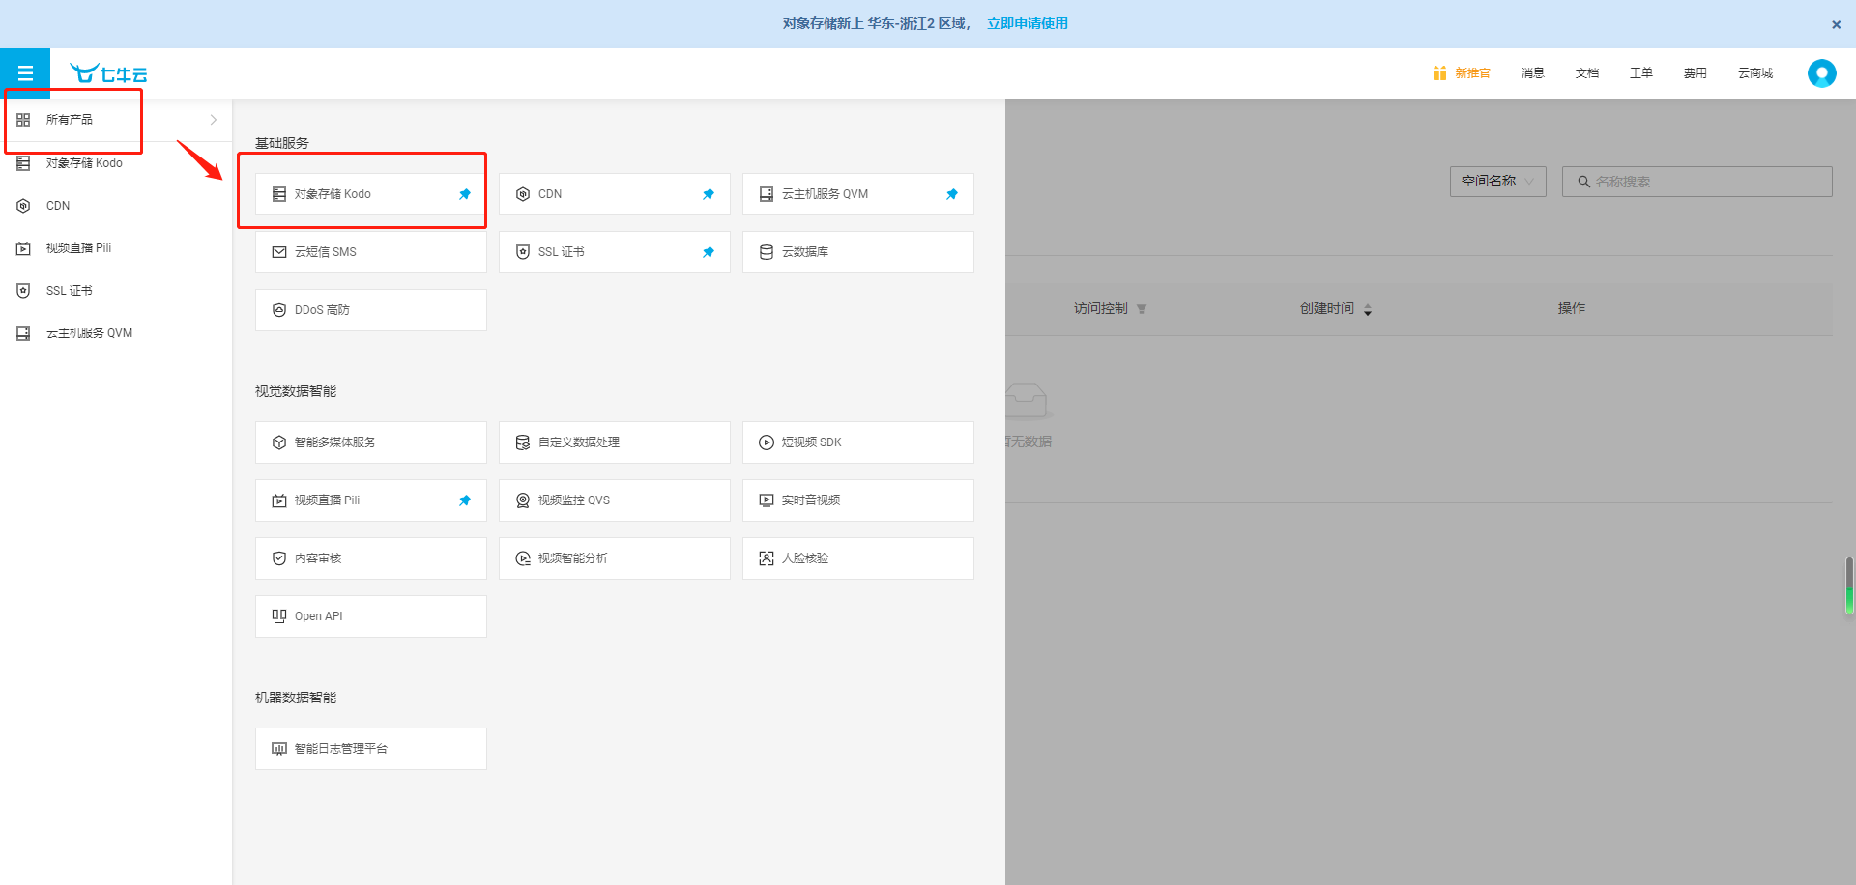Close the top announcement banner
Screen dimensions: 1856x885
(1836, 25)
